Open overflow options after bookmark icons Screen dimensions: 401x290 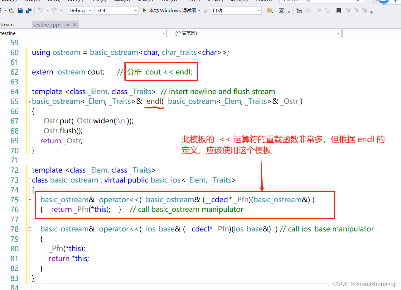tap(371, 12)
